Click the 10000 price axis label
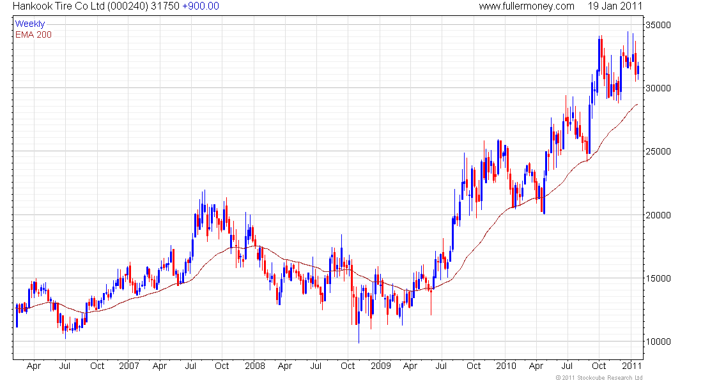The width and height of the screenshot is (703, 383). tap(658, 342)
